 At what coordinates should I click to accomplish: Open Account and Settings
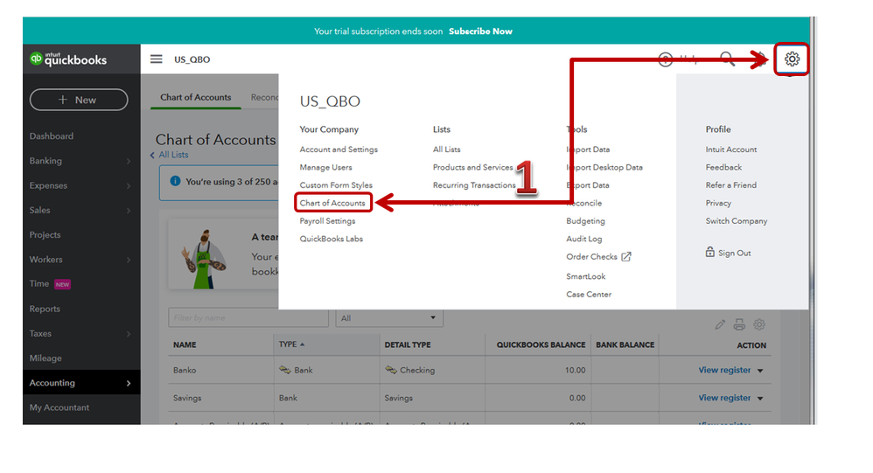click(339, 150)
